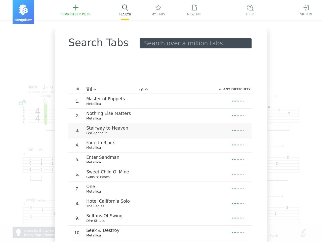Open Sweet Child O' Mine tab
The width and height of the screenshot is (322, 242).
tap(160, 174)
